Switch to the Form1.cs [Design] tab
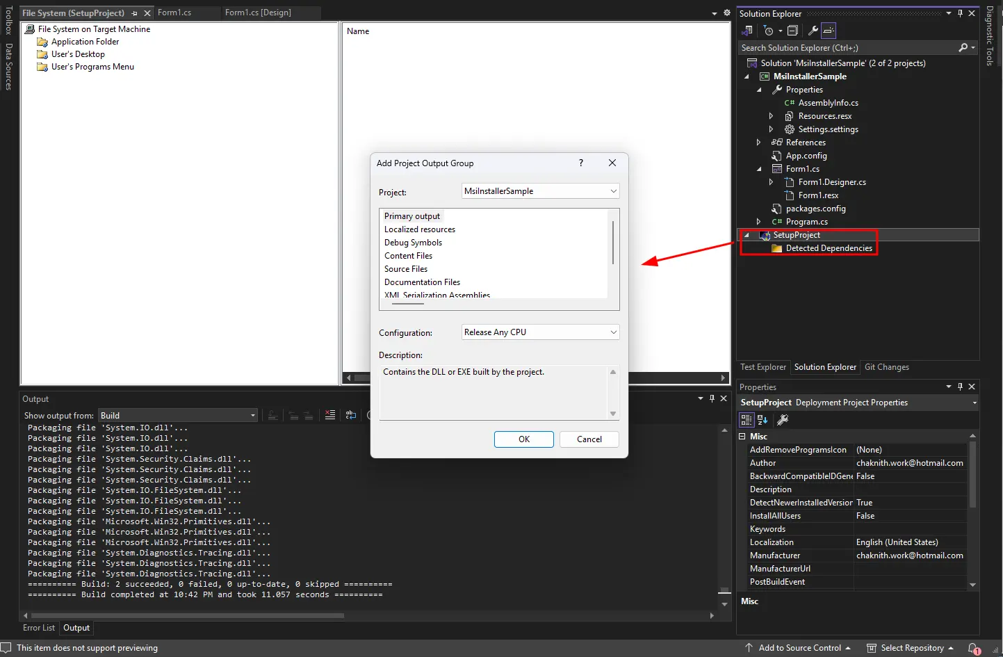Viewport: 1003px width, 657px height. coord(258,13)
